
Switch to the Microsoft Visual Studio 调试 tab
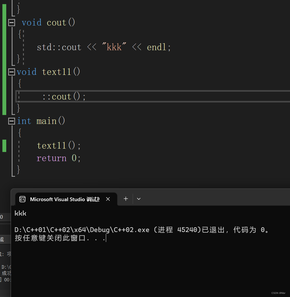[x=65, y=199]
